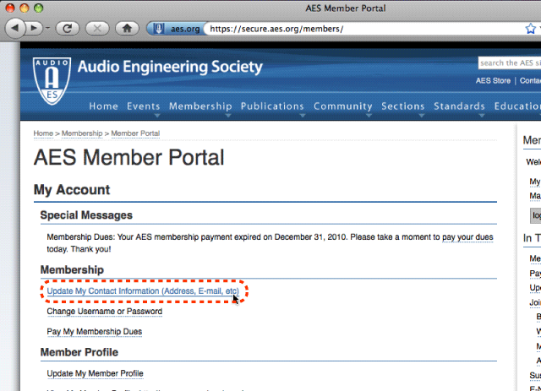Open the Membership navigation menu
541x391 pixels.
coord(200,106)
